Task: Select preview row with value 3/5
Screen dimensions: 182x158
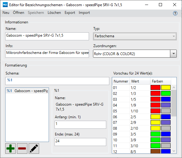Action: (x=142, y=134)
